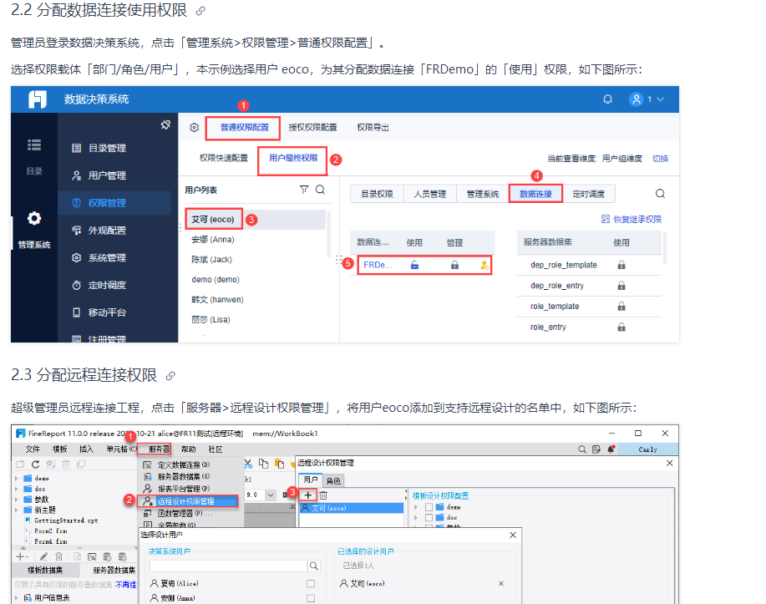Click the paste clipboard icon in FineReport

280,464
